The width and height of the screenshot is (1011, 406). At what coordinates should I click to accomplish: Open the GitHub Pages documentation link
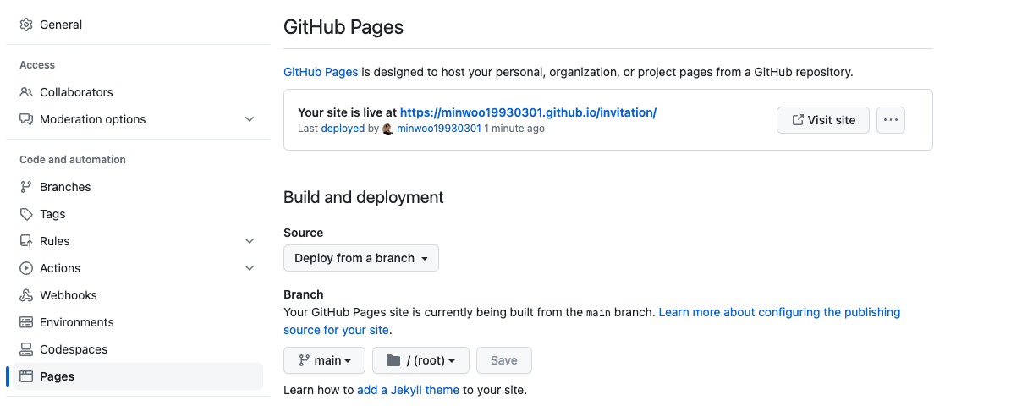click(321, 72)
